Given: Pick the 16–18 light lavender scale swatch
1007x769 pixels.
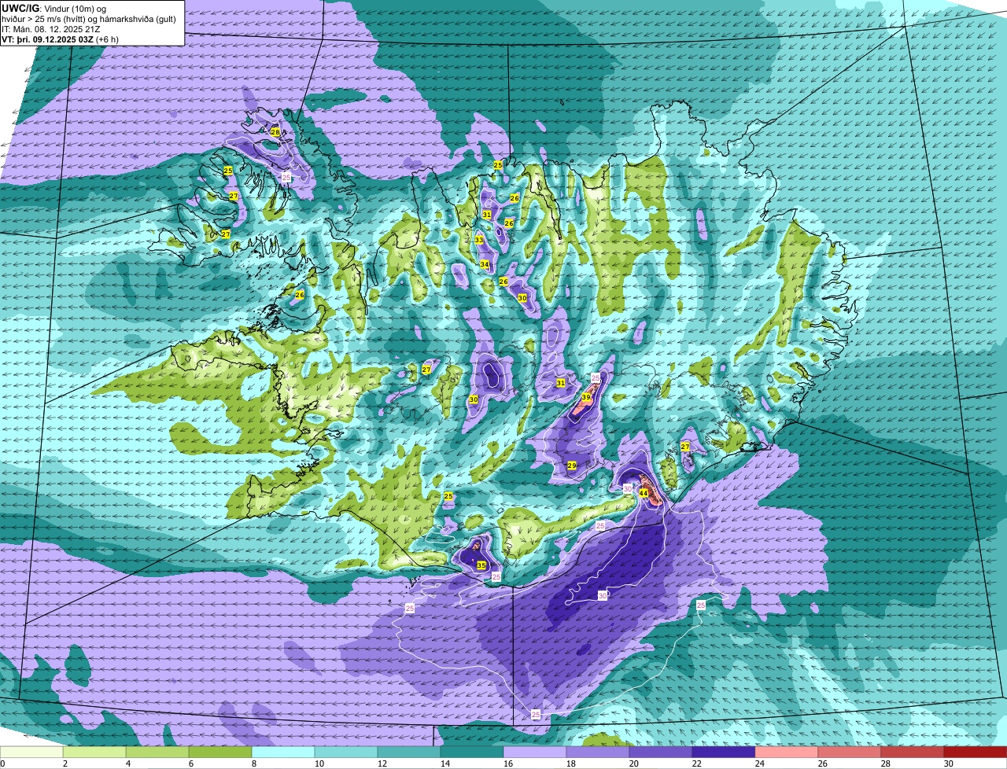Looking at the screenshot, I should 535,752.
